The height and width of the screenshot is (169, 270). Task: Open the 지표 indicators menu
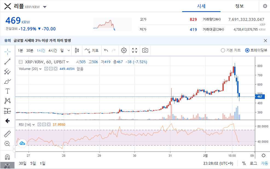point(92,50)
